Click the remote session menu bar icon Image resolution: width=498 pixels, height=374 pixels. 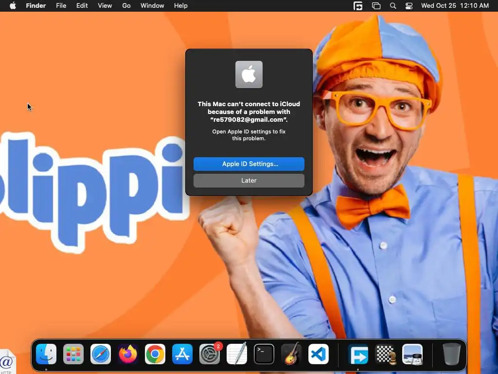point(358,6)
